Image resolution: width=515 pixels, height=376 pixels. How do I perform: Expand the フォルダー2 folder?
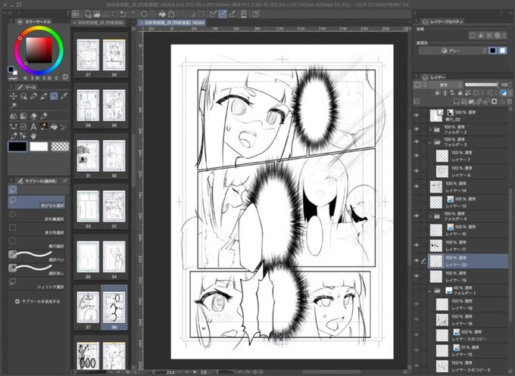click(430, 129)
